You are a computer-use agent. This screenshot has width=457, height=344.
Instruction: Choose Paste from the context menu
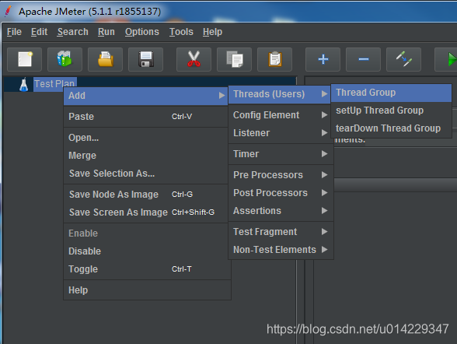coord(146,117)
